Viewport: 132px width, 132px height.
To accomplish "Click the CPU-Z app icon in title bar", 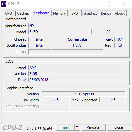I will (4, 4).
